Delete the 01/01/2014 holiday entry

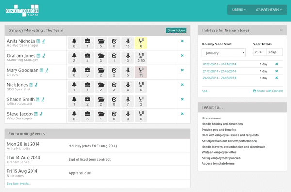[277, 64]
